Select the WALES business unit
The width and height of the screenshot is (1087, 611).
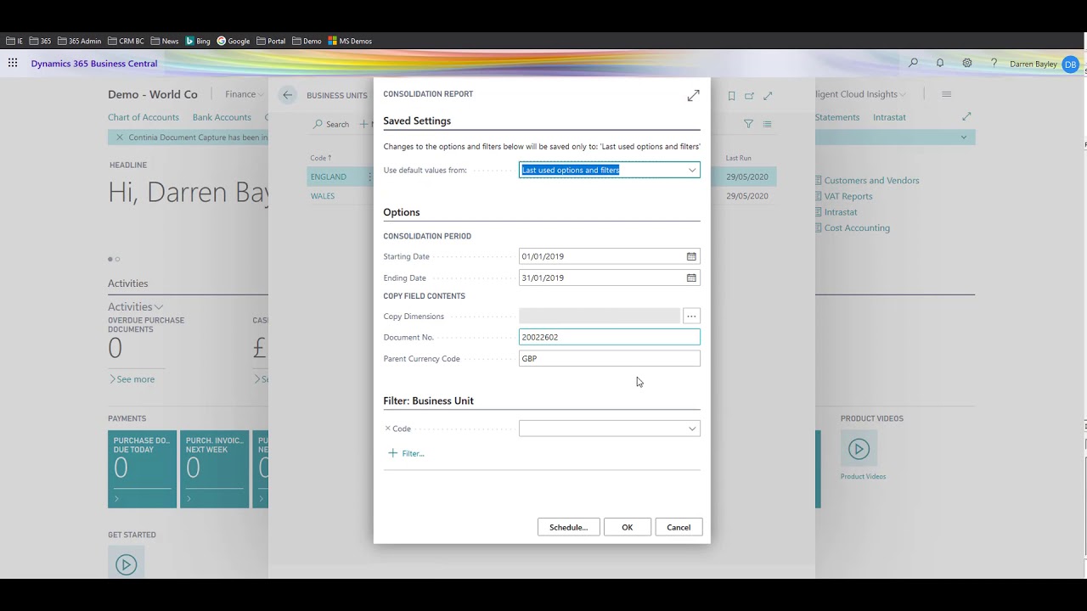pyautogui.click(x=323, y=196)
